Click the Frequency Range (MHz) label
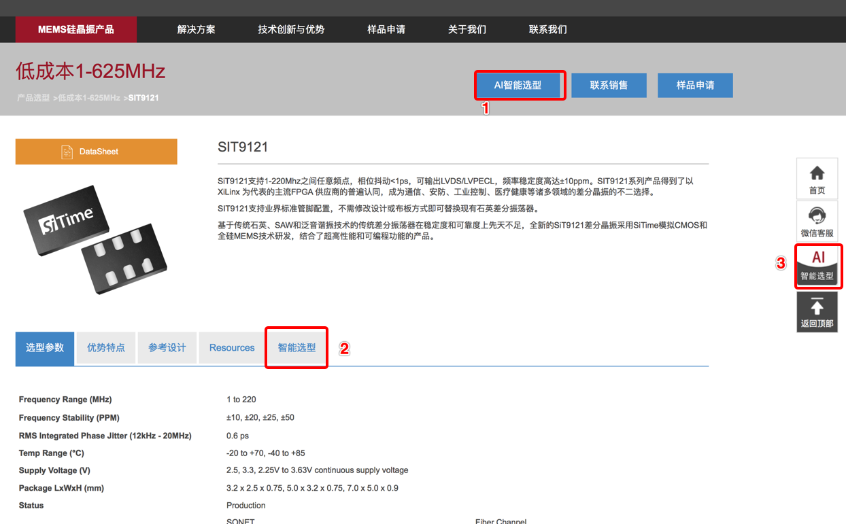Viewport: 846px width, 524px height. pos(65,400)
